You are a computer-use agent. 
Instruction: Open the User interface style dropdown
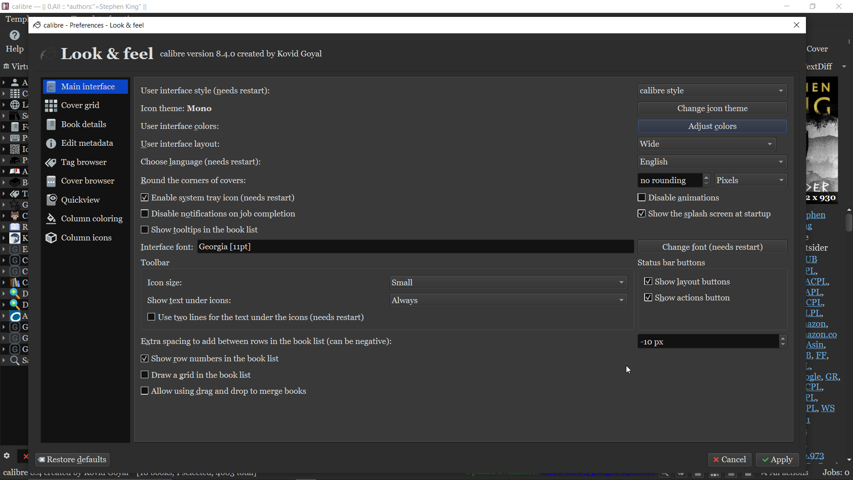712,91
